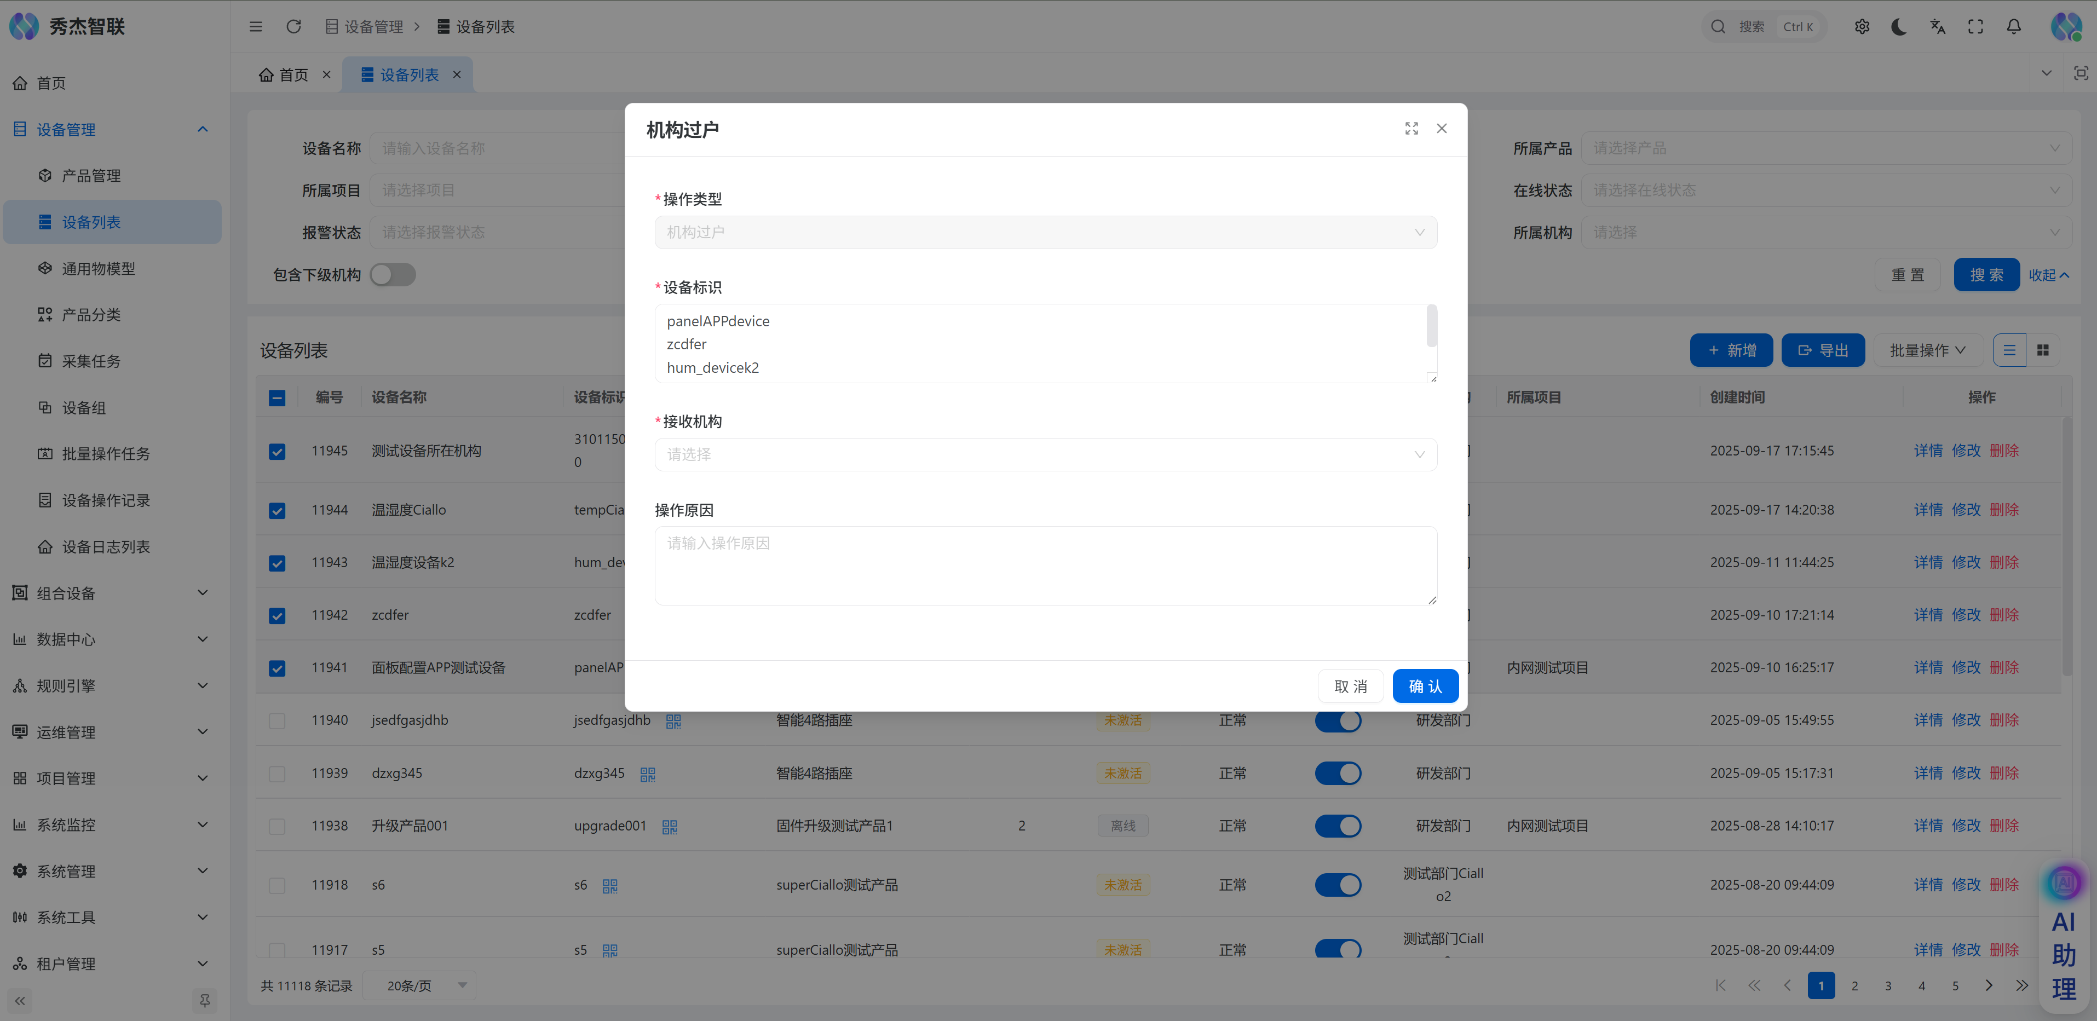The image size is (2097, 1021).
Task: Switch to the 首页 tab
Action: 293,75
